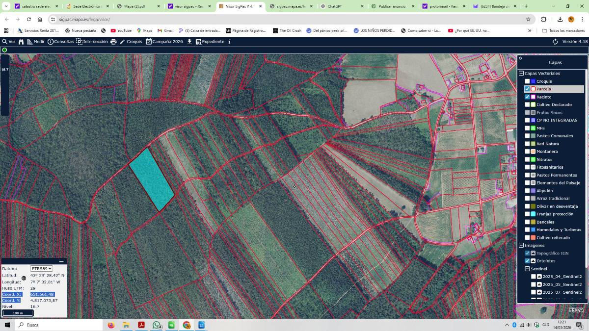Click the download arrow icon in toolbar

(189, 42)
